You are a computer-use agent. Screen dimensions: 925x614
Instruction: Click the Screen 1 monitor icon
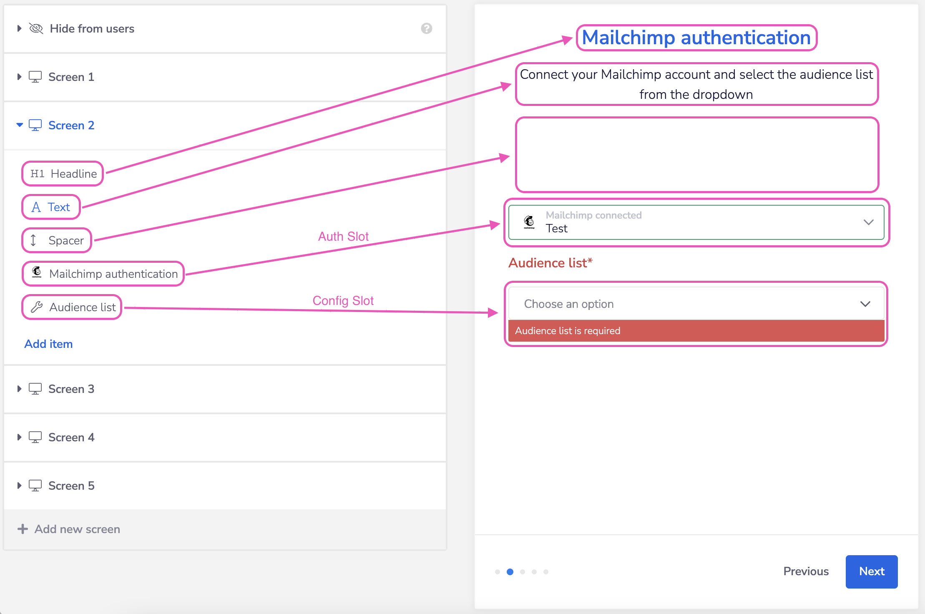point(35,77)
